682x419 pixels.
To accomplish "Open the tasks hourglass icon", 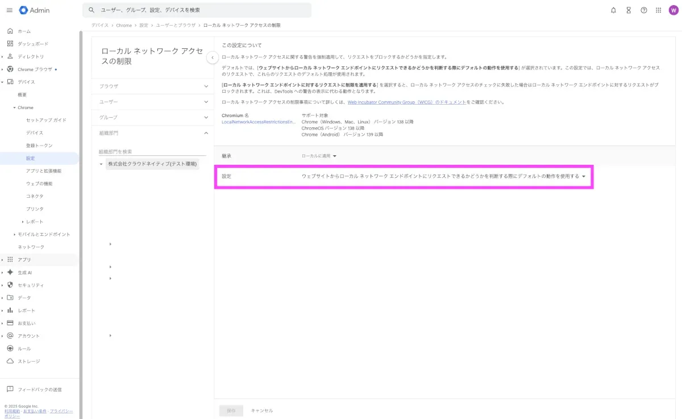I will (x=629, y=10).
